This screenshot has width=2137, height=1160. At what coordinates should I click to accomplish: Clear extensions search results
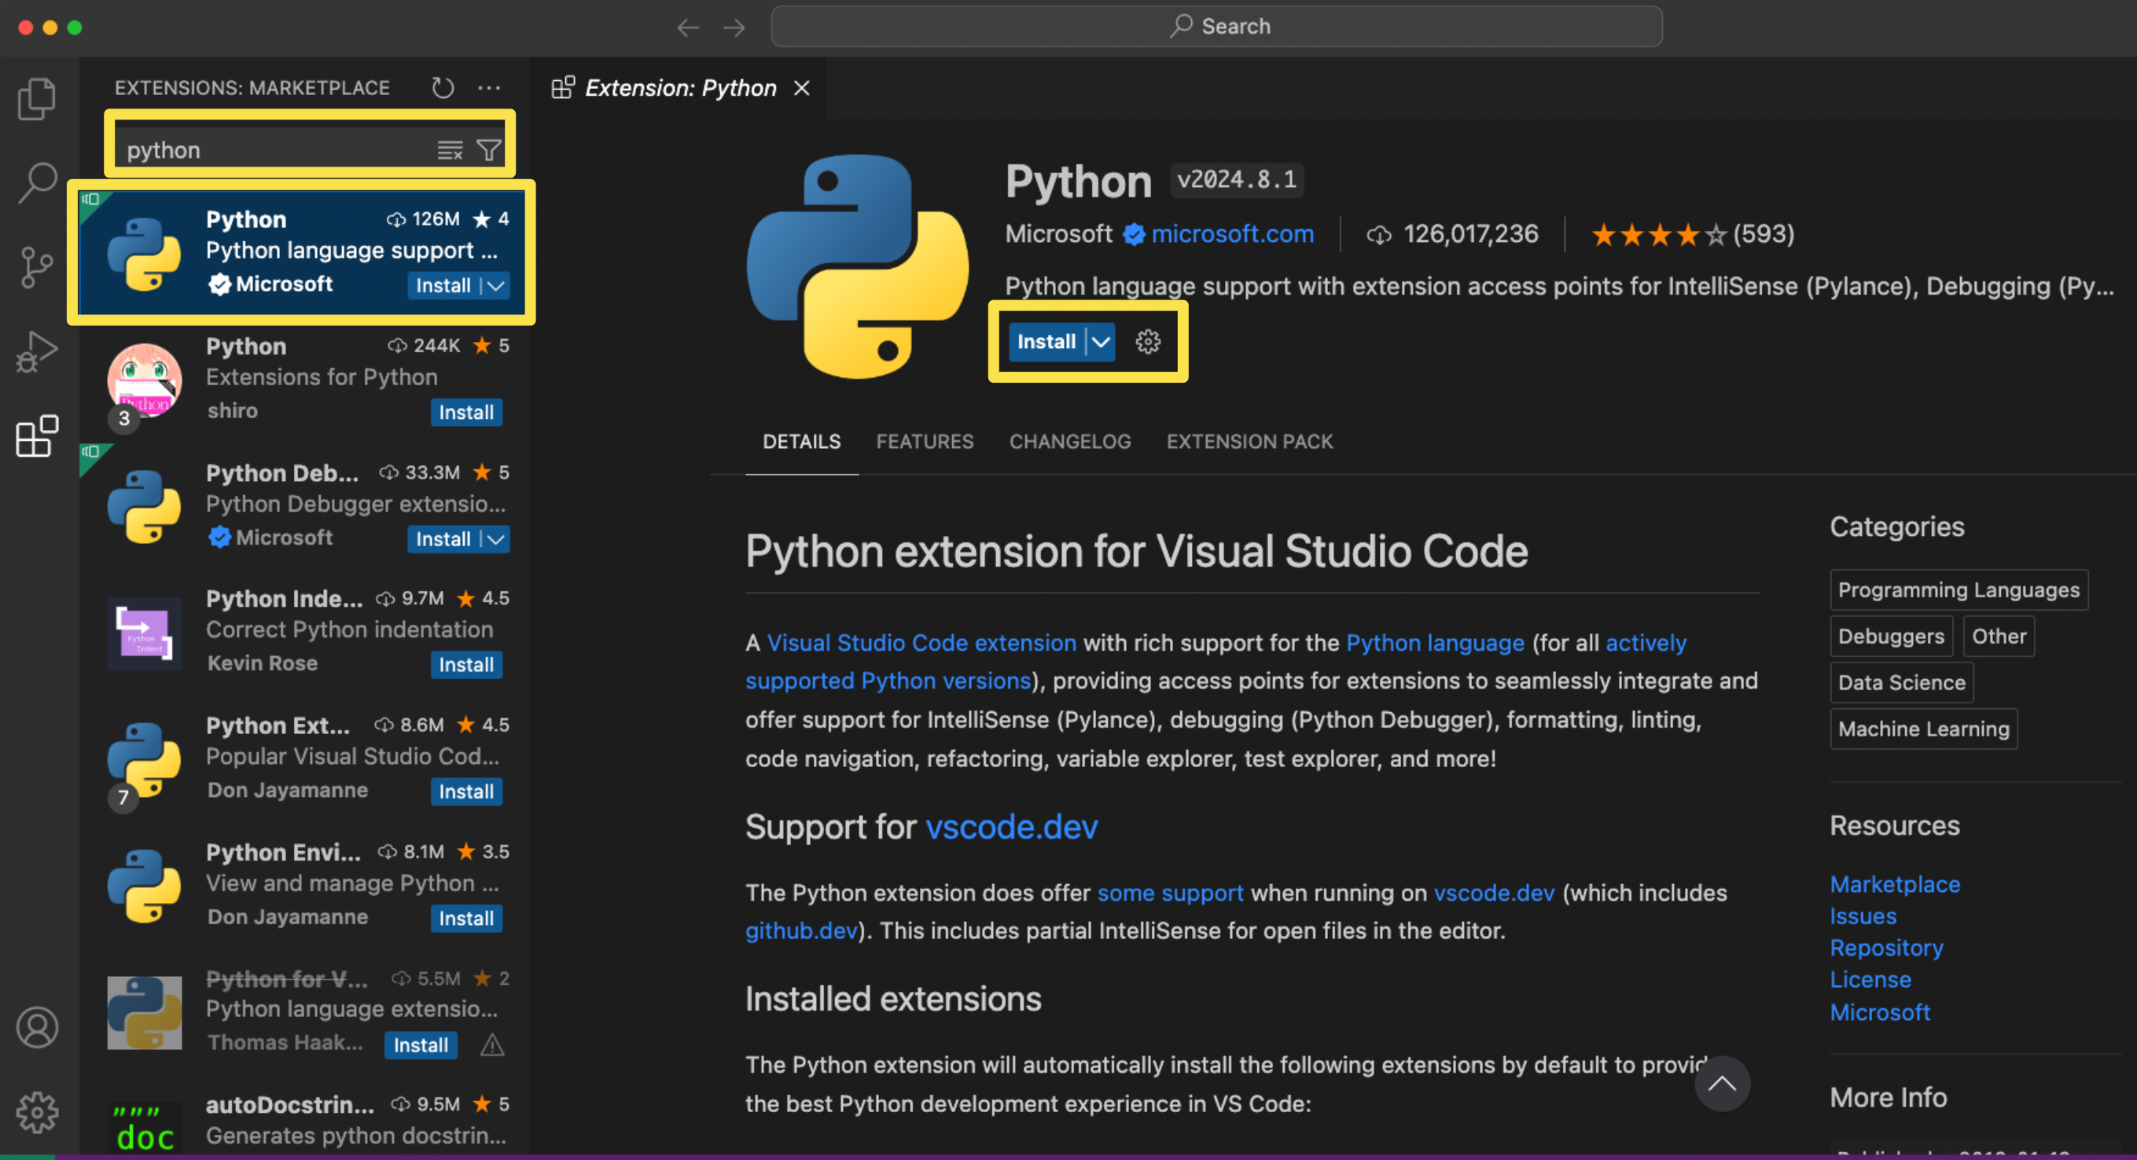point(450,150)
